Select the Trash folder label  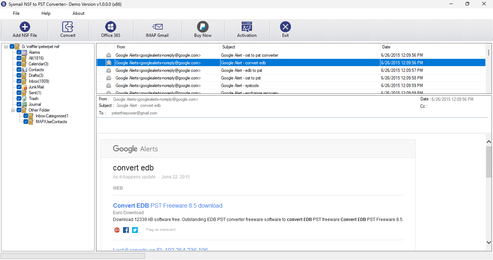click(x=34, y=99)
